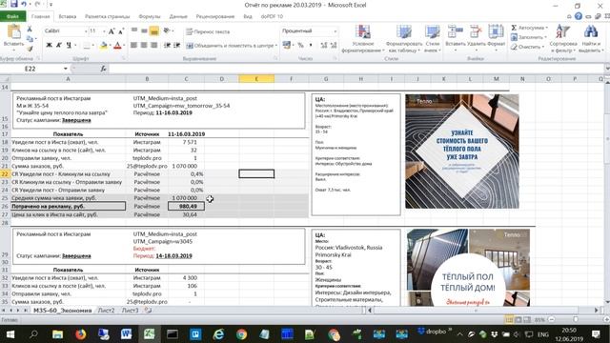Switch to the Вставка ribbon tab
Image resolution: width=610 pixels, height=343 pixels.
68,16
